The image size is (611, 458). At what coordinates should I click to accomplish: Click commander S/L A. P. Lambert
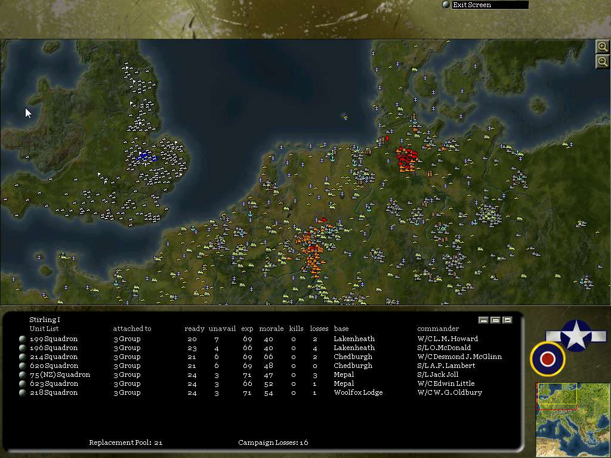[446, 366]
